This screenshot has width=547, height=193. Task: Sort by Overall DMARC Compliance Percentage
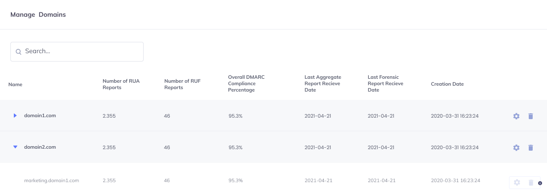(246, 84)
